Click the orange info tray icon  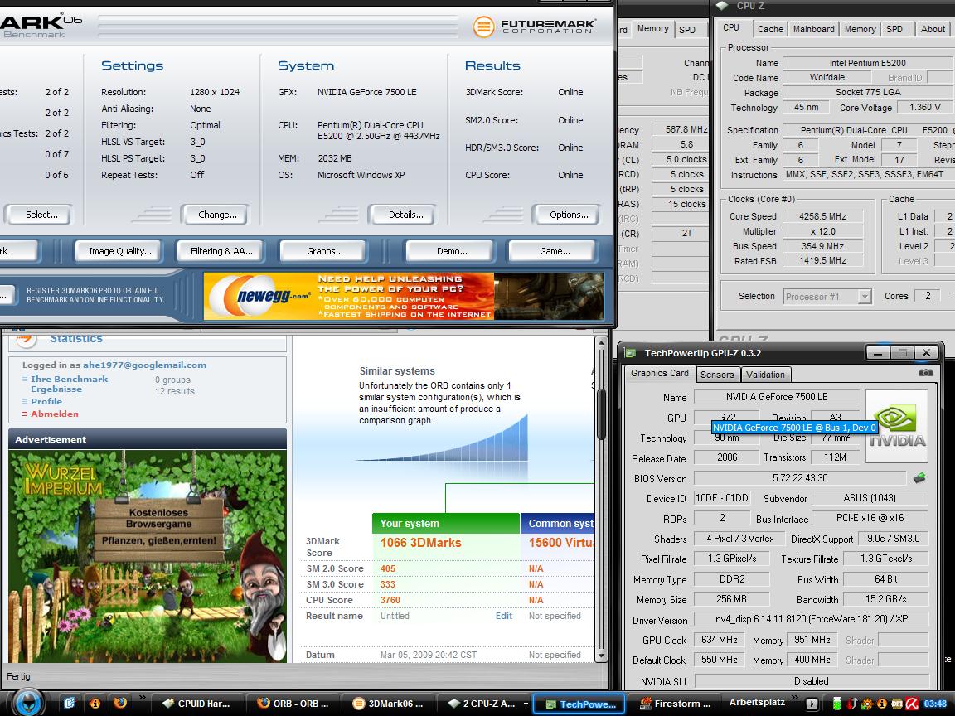click(x=881, y=704)
